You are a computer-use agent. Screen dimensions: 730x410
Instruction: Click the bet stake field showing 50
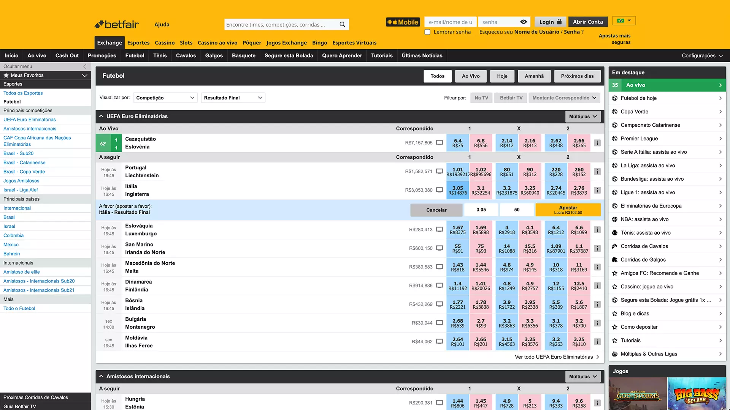coord(517,210)
